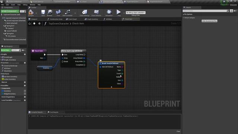238x134 pixels.
Task: Select the CheckItem function in My Blueprint
Action: pos(8,71)
